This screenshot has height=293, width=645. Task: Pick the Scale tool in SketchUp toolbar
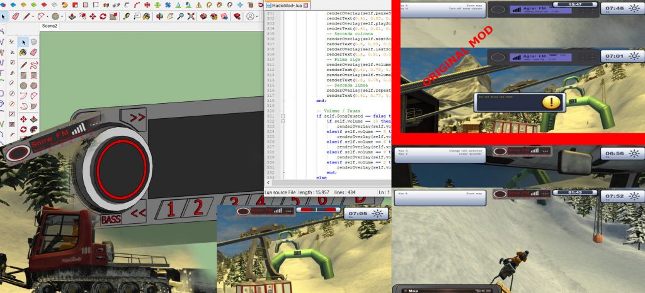coord(113,16)
